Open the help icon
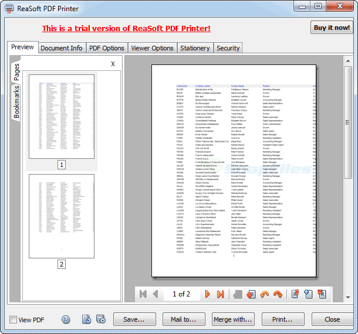358x334 pixels. pos(66,319)
